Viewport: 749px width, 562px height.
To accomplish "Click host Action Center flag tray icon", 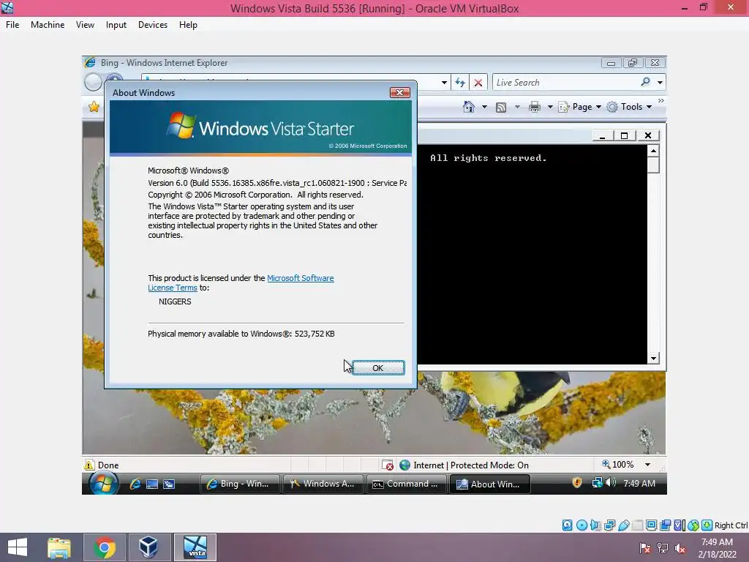I will 645,548.
